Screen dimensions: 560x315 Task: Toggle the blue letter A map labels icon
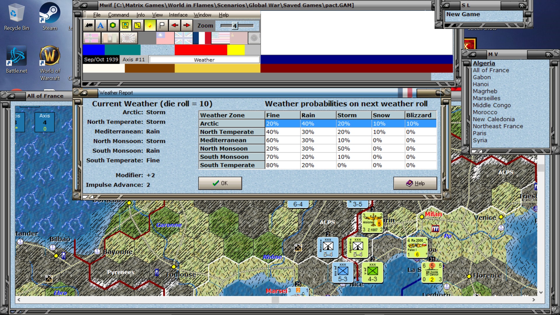click(101, 26)
